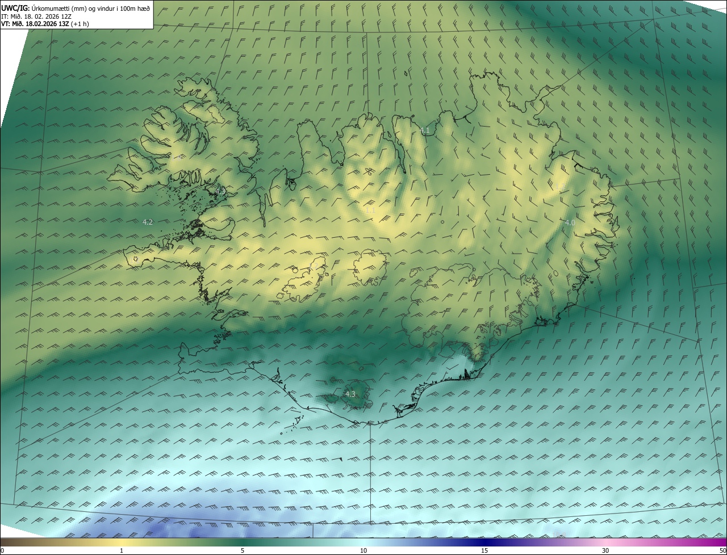Select the 'IT: Mið. 18. 02. 2026 12Z' line
This screenshot has height=555, width=727.
click(x=36, y=16)
